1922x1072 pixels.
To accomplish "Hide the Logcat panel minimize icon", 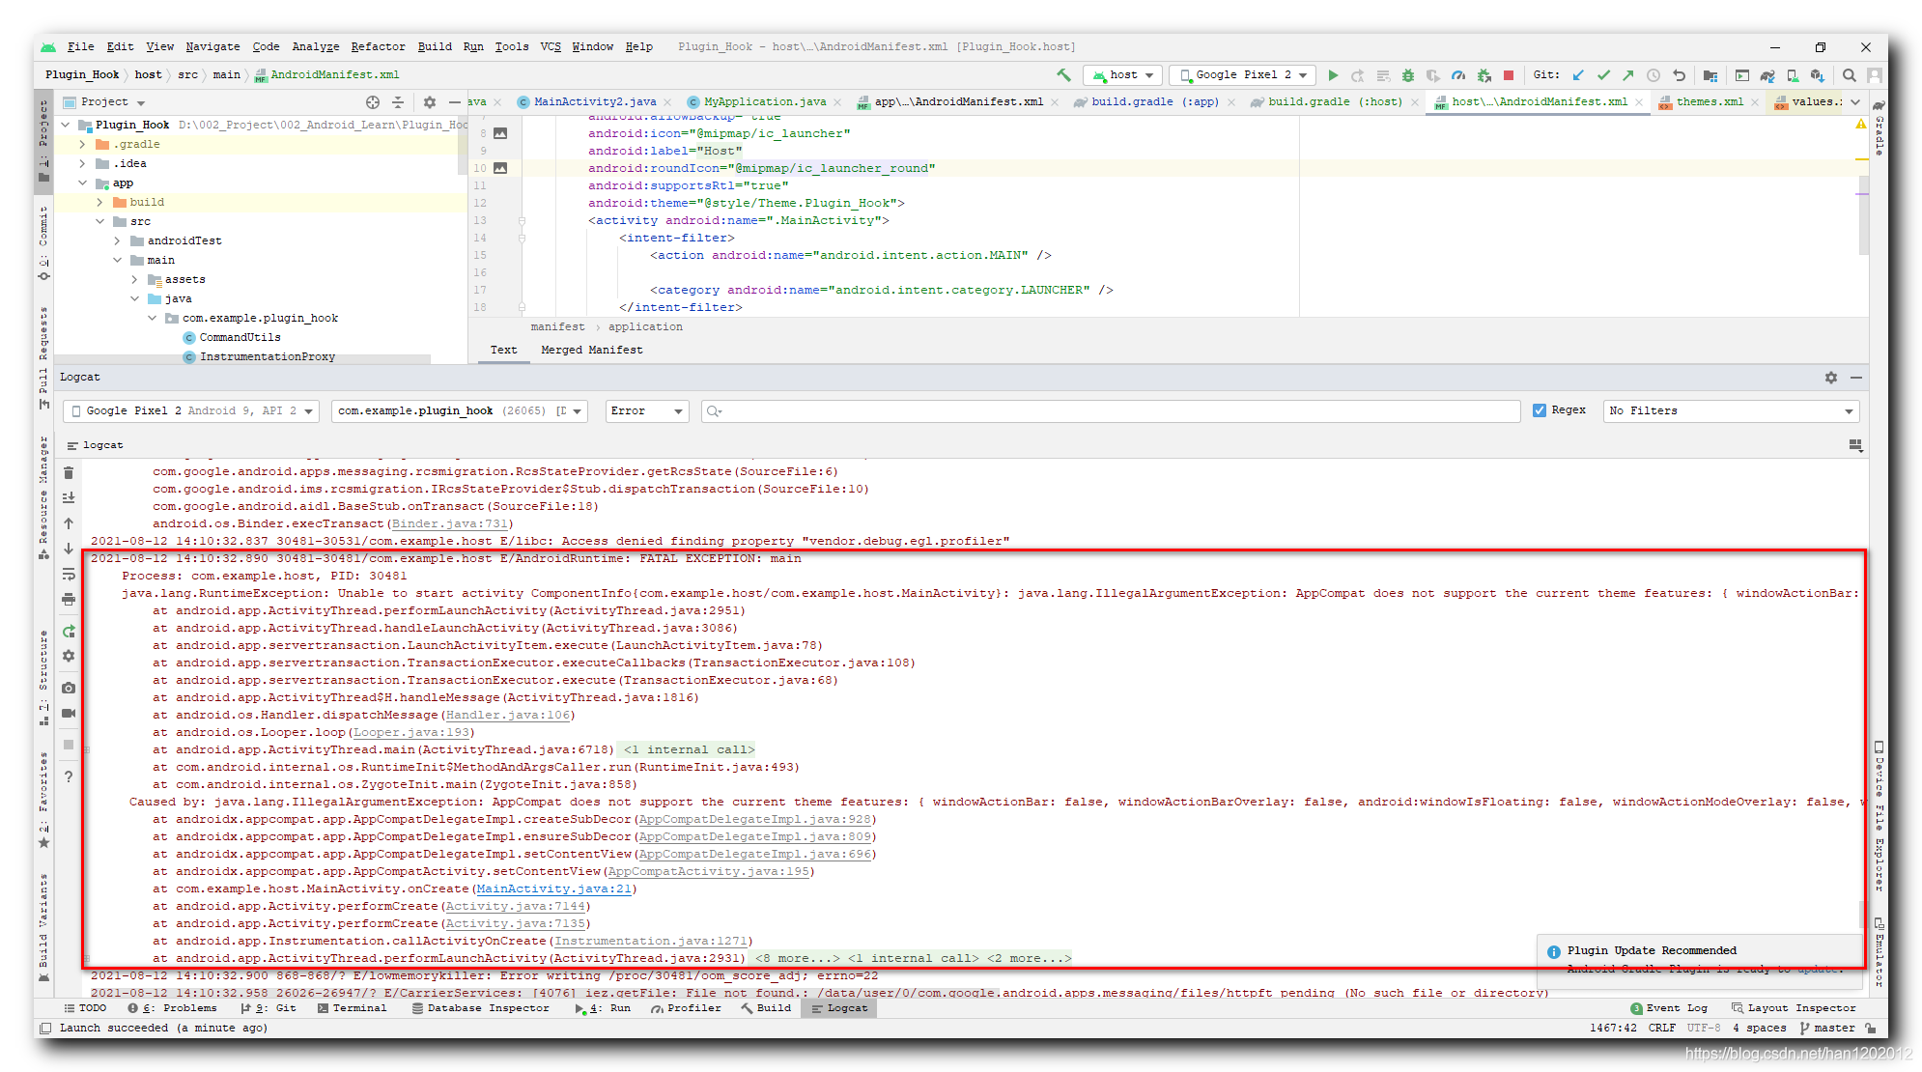I will tap(1856, 378).
